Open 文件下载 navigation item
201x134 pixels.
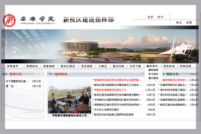(135, 66)
